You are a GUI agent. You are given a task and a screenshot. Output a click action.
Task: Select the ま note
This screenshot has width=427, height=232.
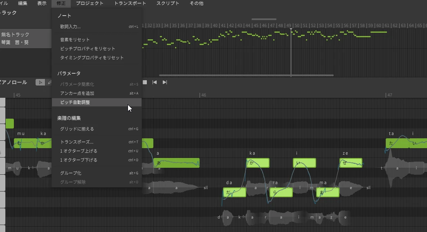(328, 192)
